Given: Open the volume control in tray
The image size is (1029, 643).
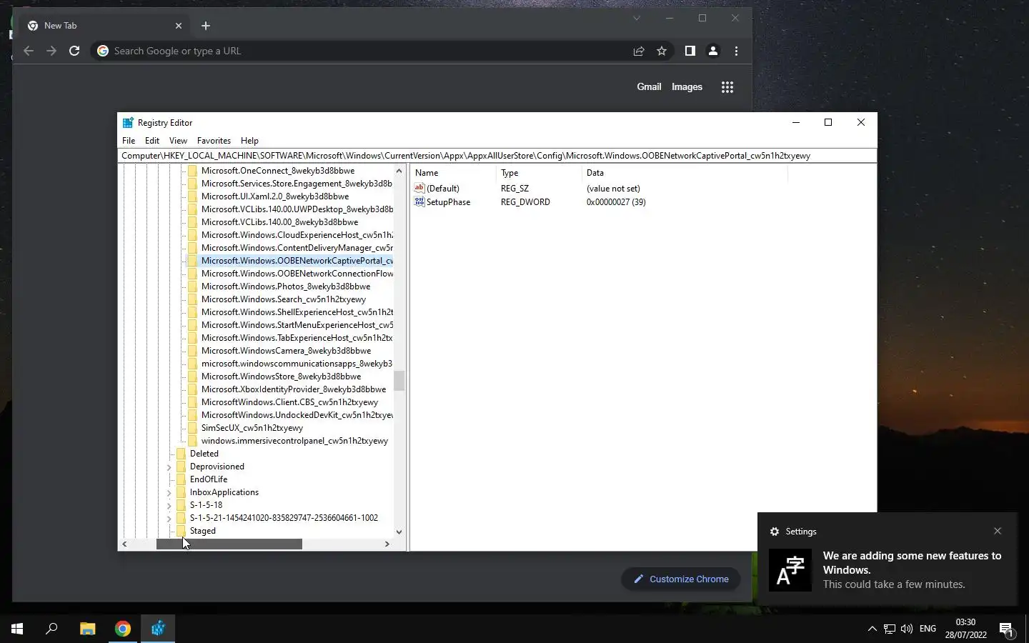Looking at the screenshot, I should click(907, 629).
